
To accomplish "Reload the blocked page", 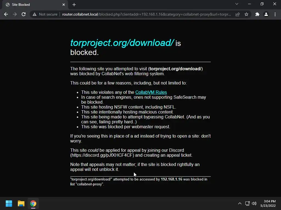I will tap(24, 14).
